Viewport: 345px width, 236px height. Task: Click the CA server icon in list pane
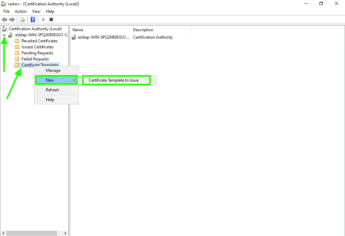[x=74, y=37]
